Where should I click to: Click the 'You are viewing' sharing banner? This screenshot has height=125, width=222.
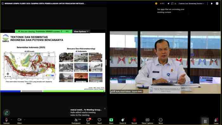[44, 31]
